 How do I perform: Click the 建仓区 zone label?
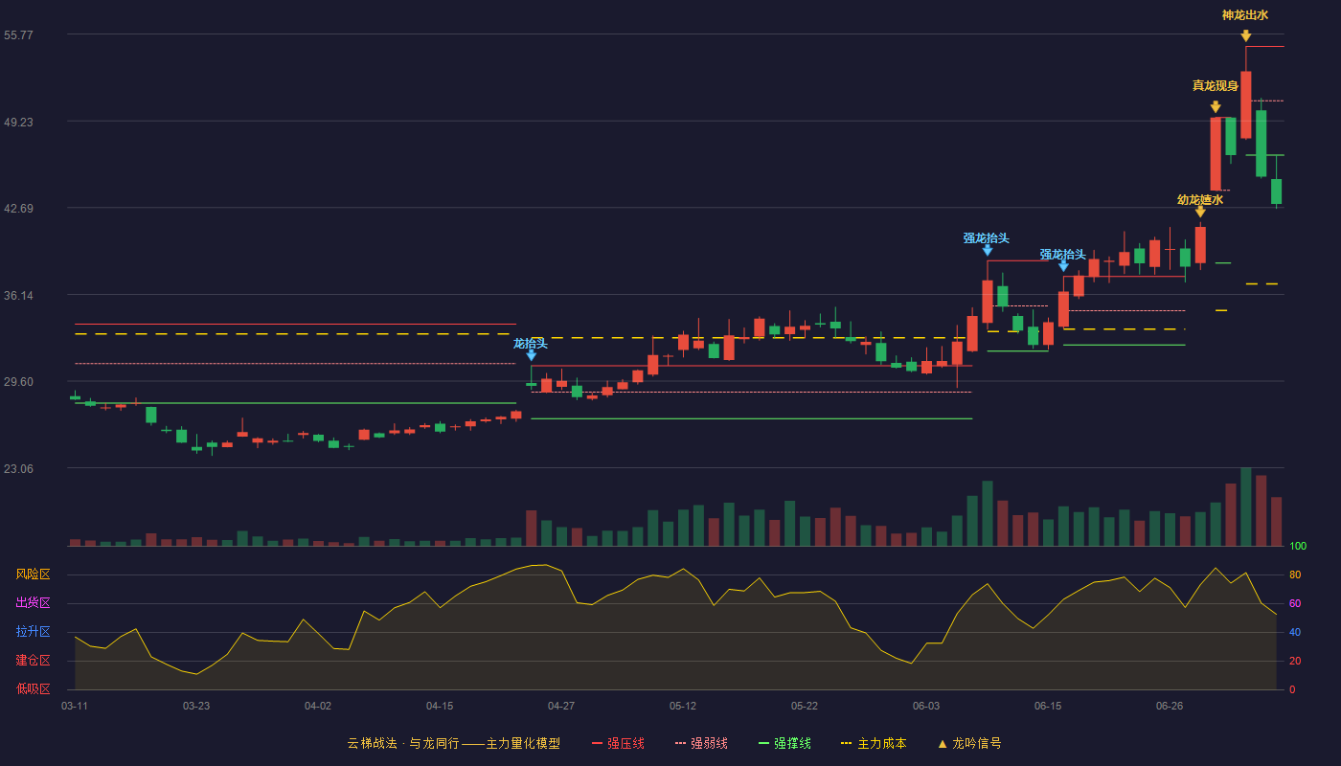(x=33, y=661)
